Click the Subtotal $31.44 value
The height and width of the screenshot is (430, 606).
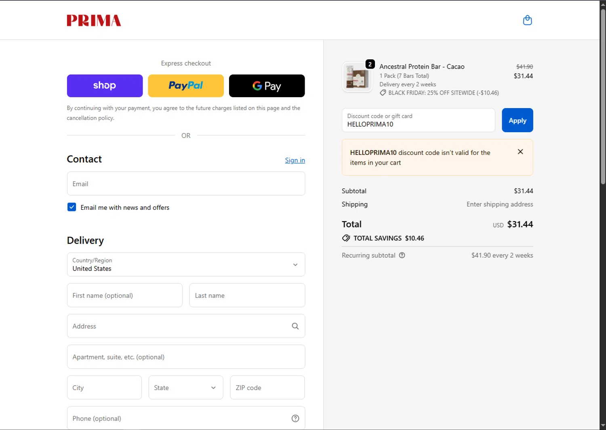tap(523, 191)
